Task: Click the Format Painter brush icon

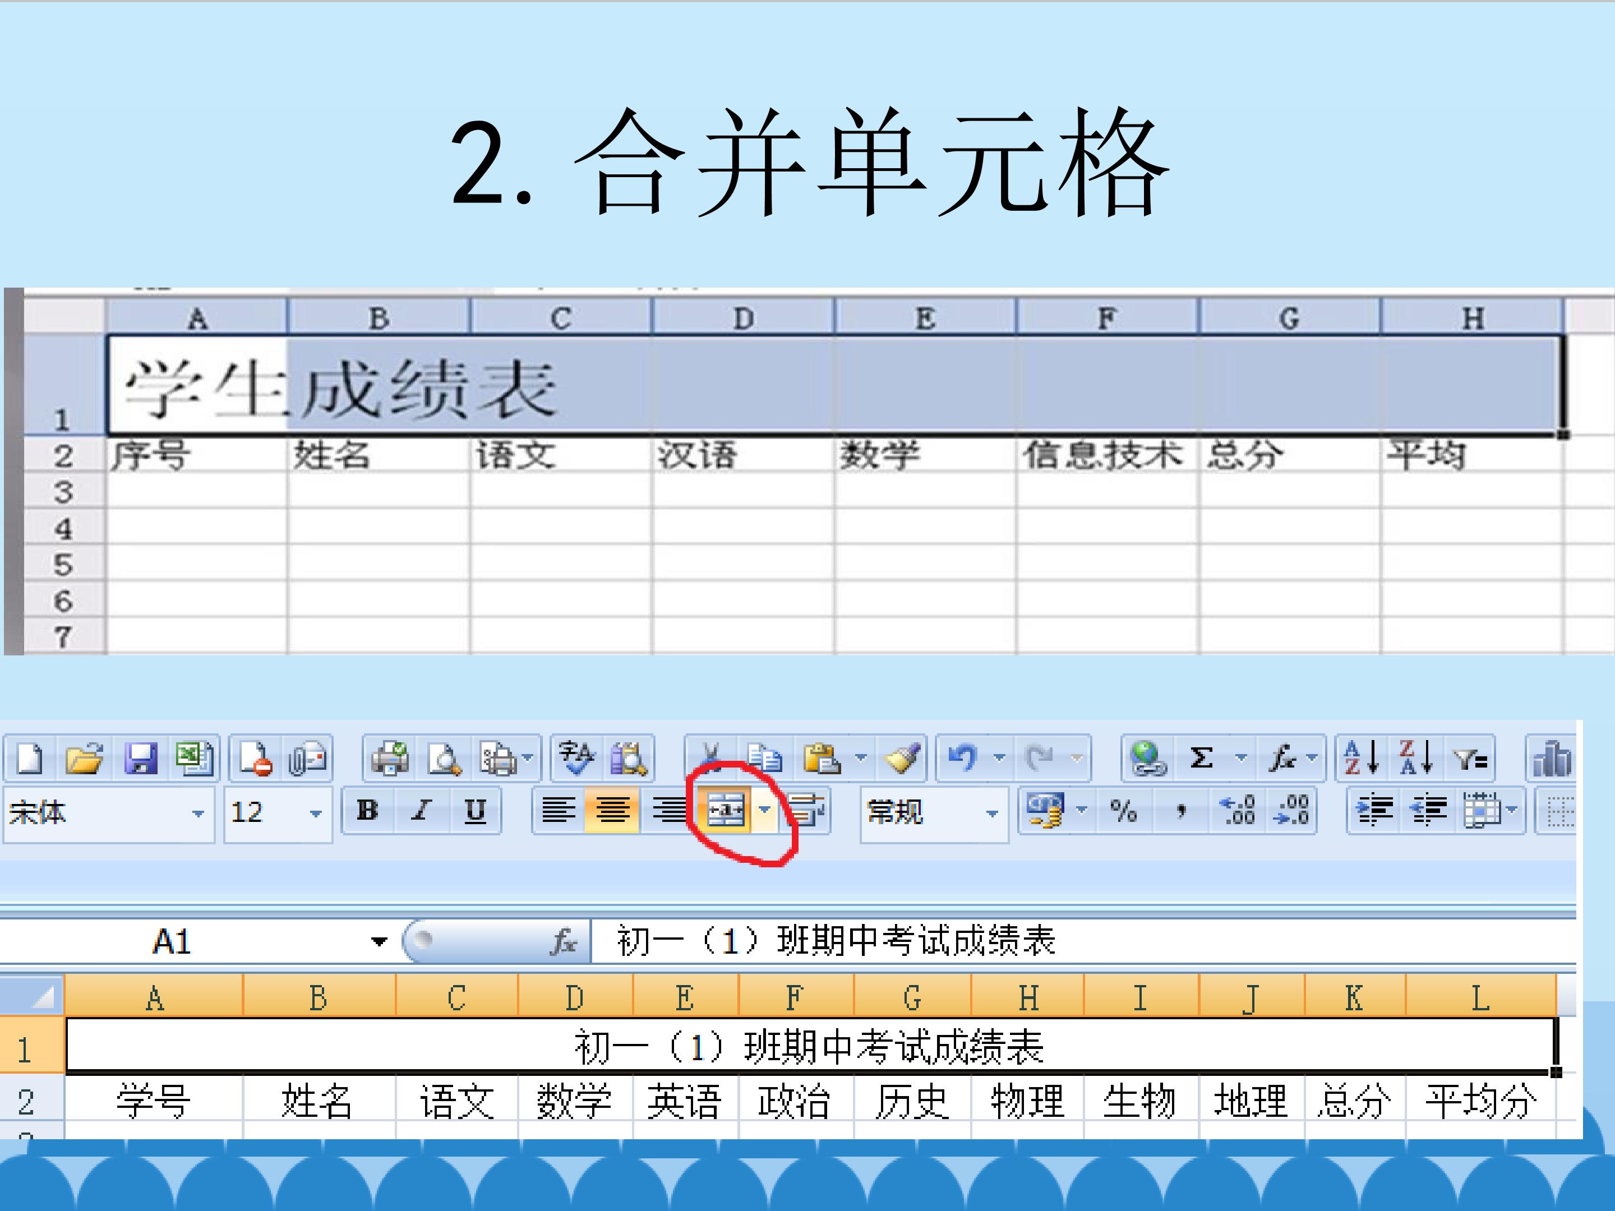Action: [x=902, y=757]
